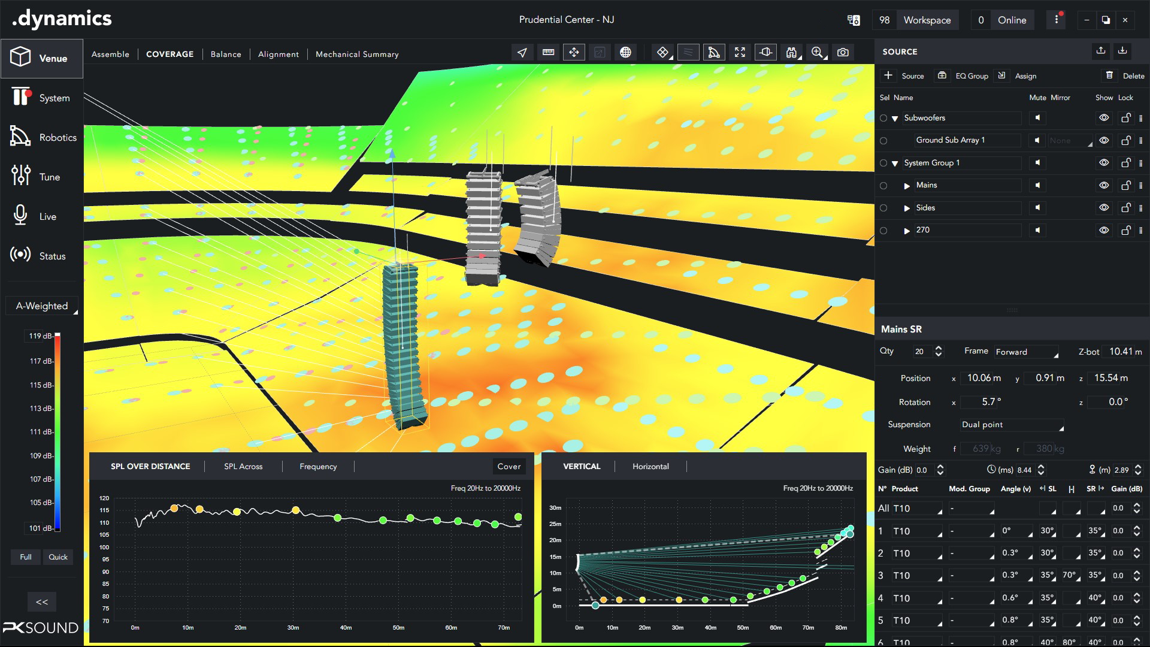Screen dimensions: 1150x647
Task: Switch to the Balance tab
Action: click(x=226, y=54)
